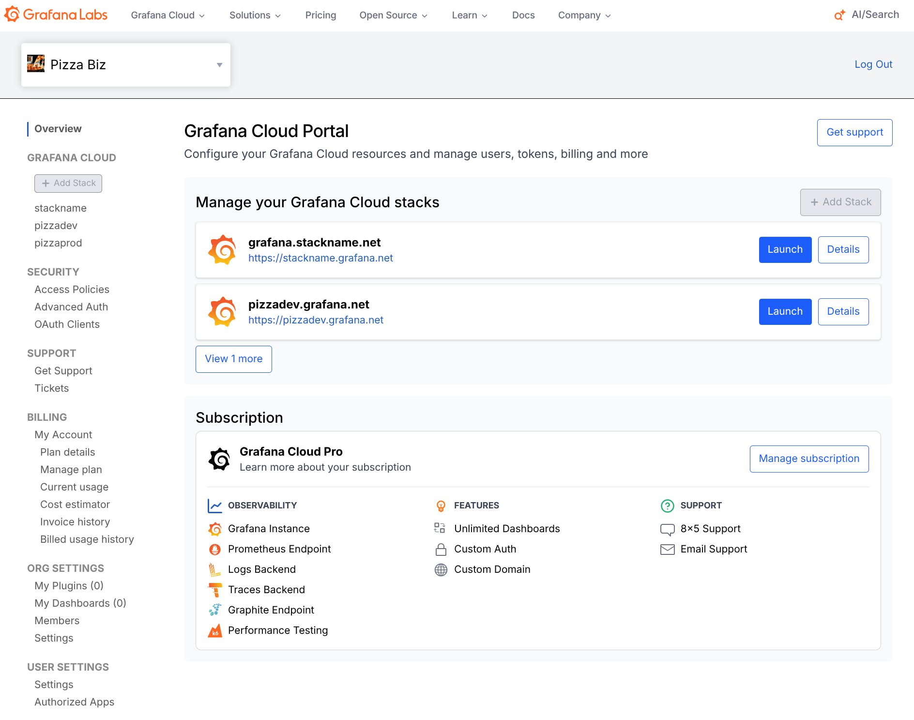Click the Grafana Instance icon
Image resolution: width=914 pixels, height=720 pixels.
point(215,529)
